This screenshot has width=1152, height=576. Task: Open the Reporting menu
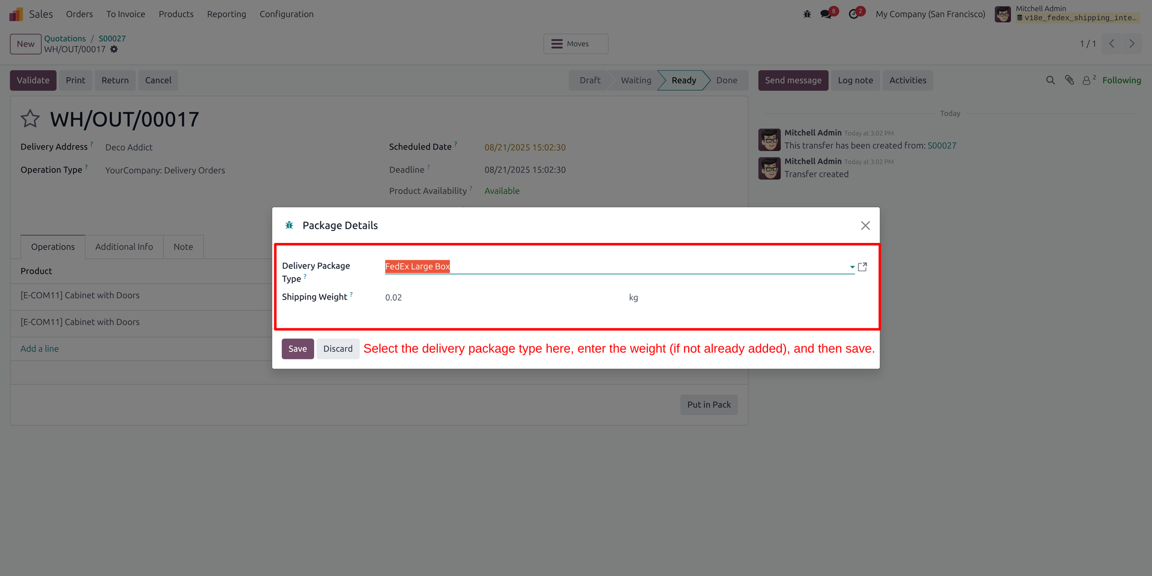point(226,14)
